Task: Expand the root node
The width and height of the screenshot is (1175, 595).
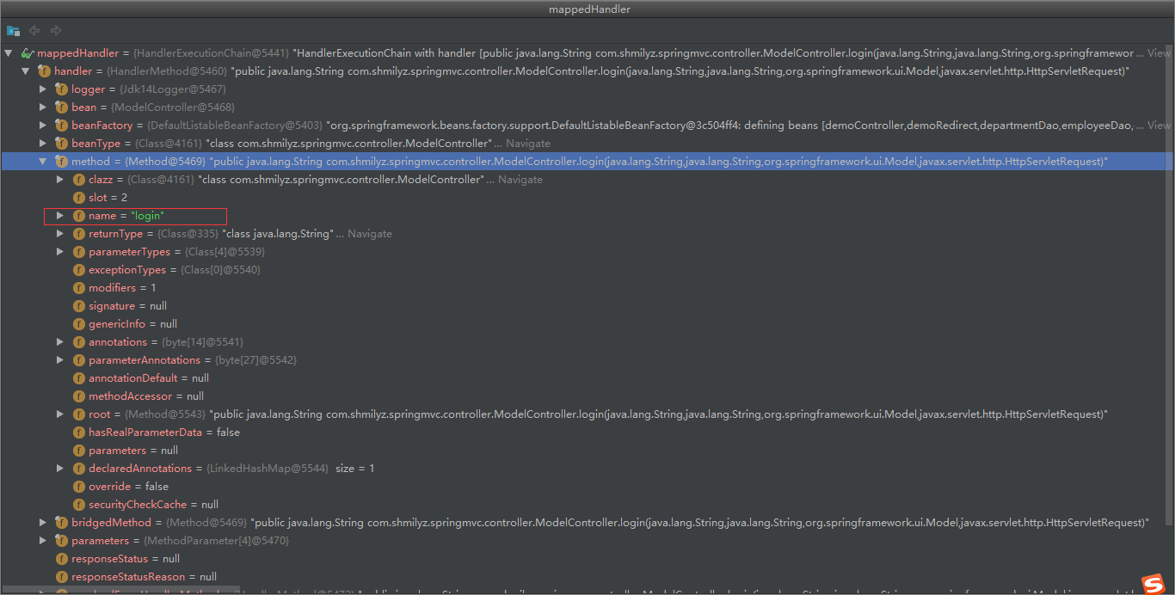Action: click(x=60, y=414)
